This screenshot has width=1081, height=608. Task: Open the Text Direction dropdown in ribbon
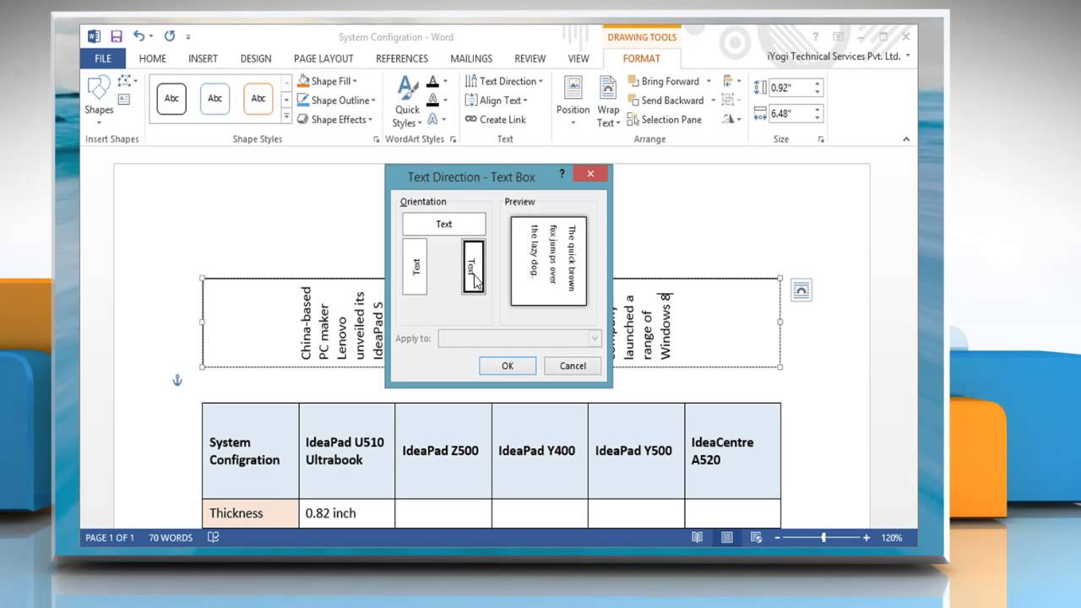[503, 81]
